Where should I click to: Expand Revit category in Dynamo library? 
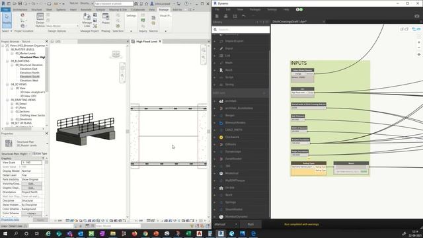pos(215,70)
